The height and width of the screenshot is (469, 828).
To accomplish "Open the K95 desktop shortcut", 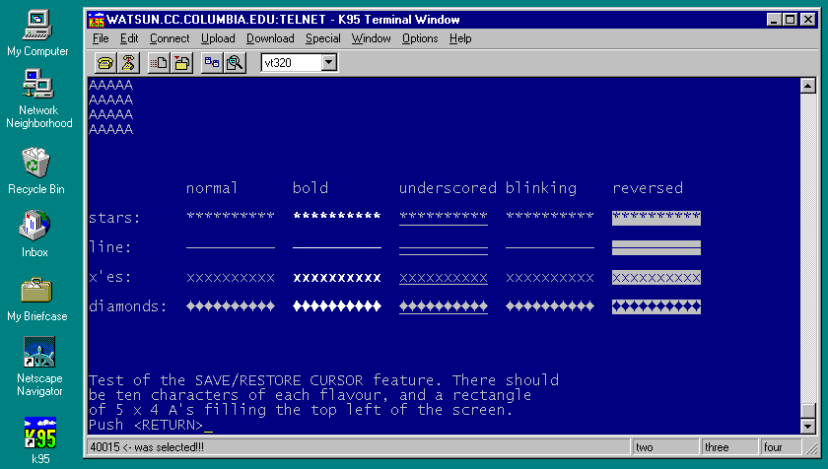I will pyautogui.click(x=39, y=434).
